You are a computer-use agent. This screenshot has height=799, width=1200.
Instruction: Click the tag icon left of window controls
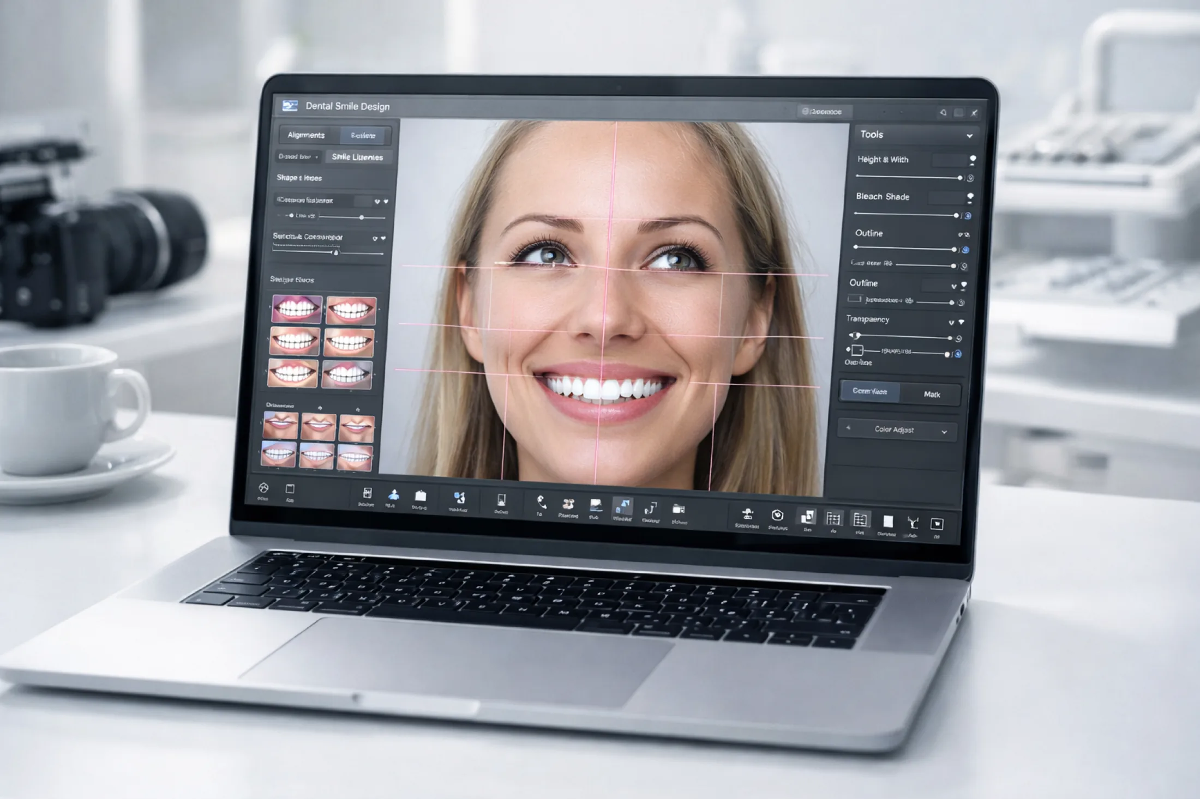943,112
